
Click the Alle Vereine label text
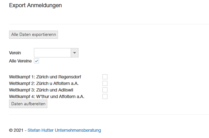[20, 61]
